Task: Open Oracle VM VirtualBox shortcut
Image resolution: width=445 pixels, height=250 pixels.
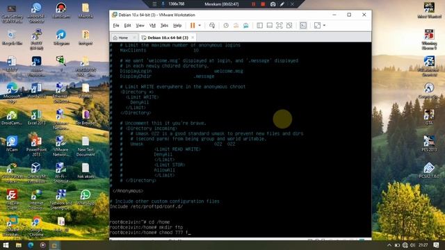Action: pyautogui.click(x=36, y=173)
